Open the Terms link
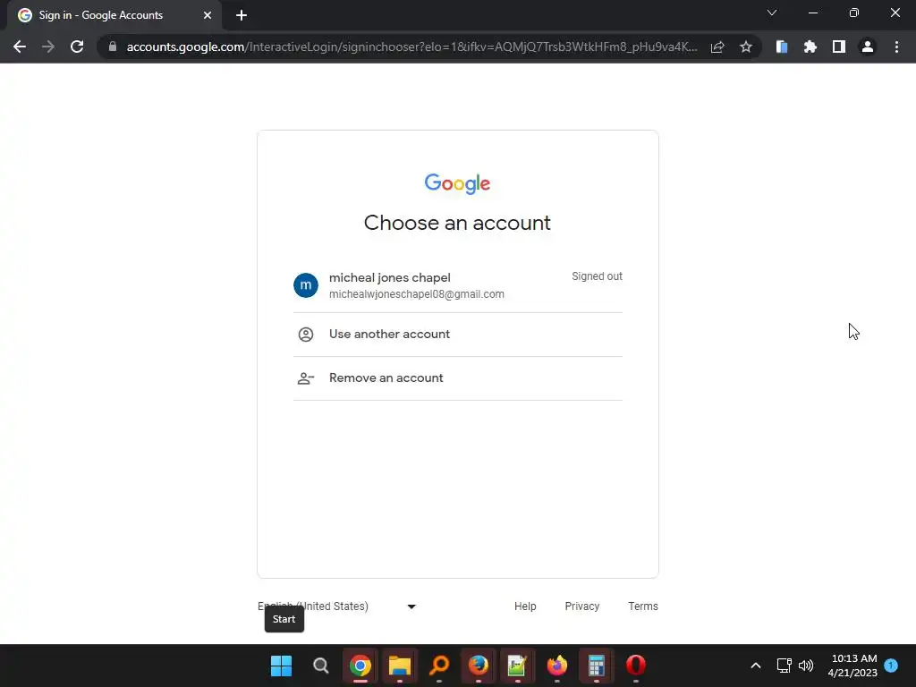The width and height of the screenshot is (916, 687). pos(642,606)
